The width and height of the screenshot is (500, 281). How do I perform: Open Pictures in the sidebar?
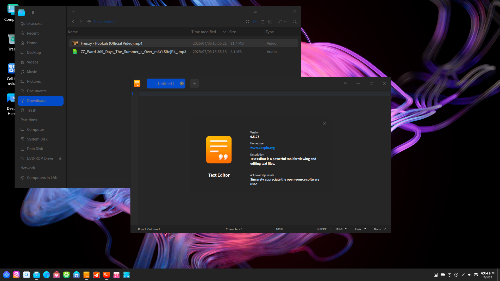click(x=41, y=81)
